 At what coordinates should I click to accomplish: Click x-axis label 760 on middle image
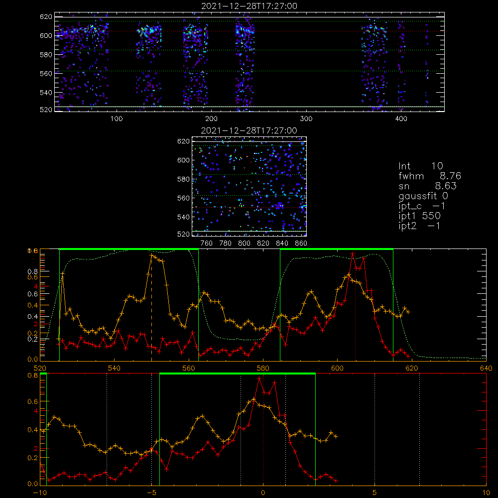click(x=207, y=244)
